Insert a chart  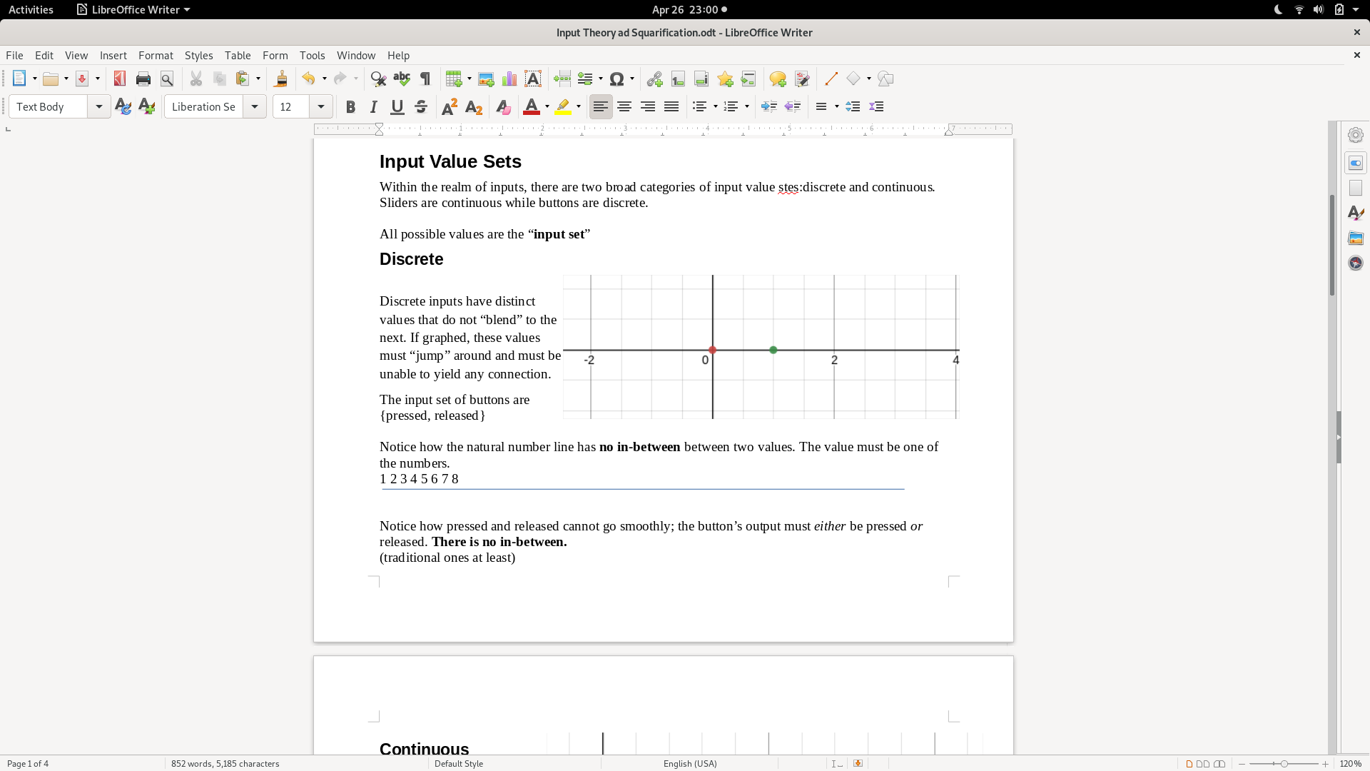[509, 79]
